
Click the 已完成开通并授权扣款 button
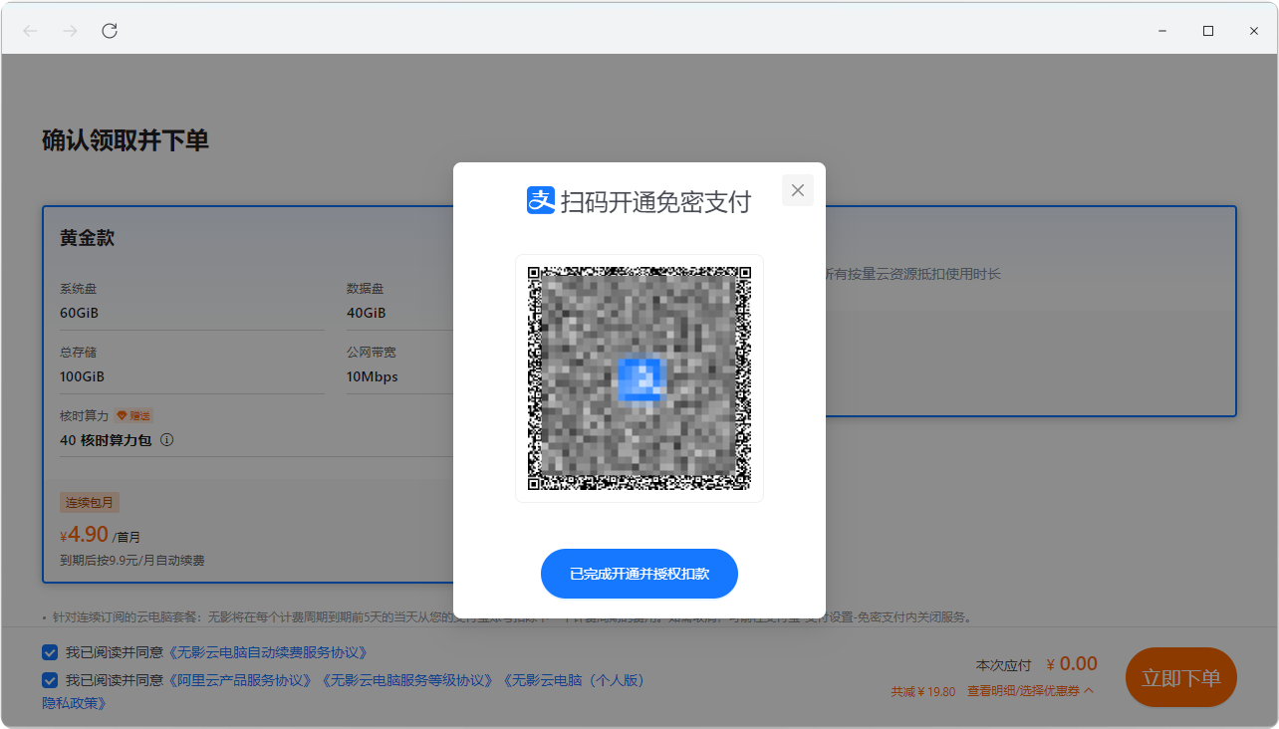639,574
